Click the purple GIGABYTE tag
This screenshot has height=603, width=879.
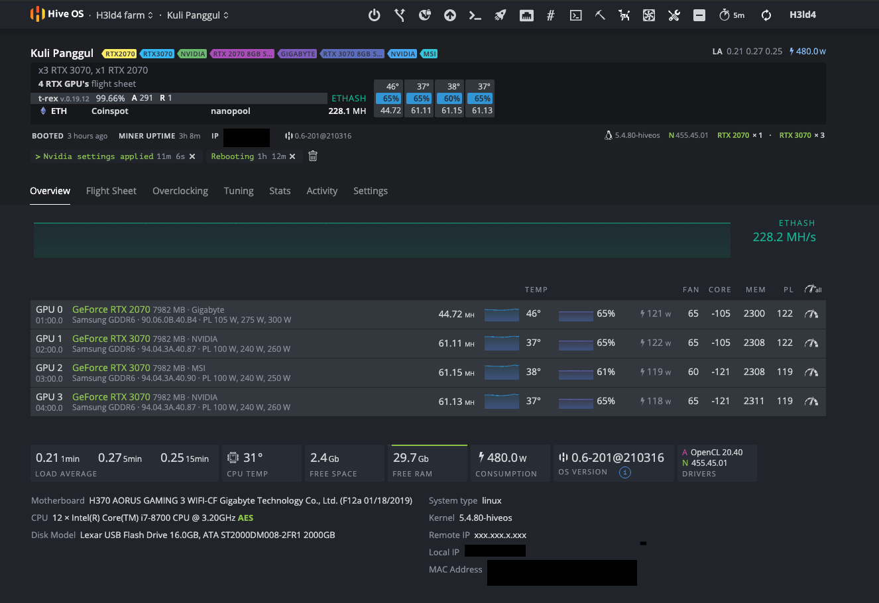[298, 54]
